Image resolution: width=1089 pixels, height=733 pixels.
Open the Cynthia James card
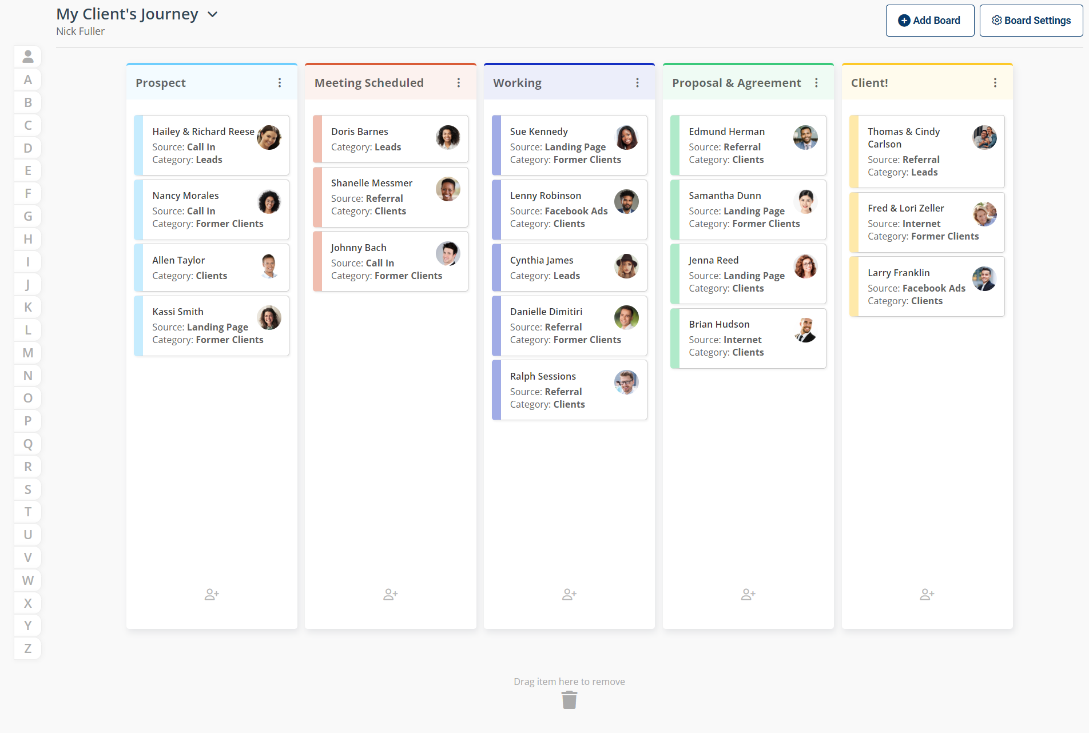pyautogui.click(x=570, y=268)
